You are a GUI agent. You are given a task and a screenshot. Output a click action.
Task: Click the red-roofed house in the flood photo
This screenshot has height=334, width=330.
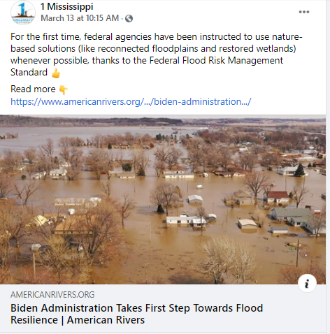(x=277, y=197)
